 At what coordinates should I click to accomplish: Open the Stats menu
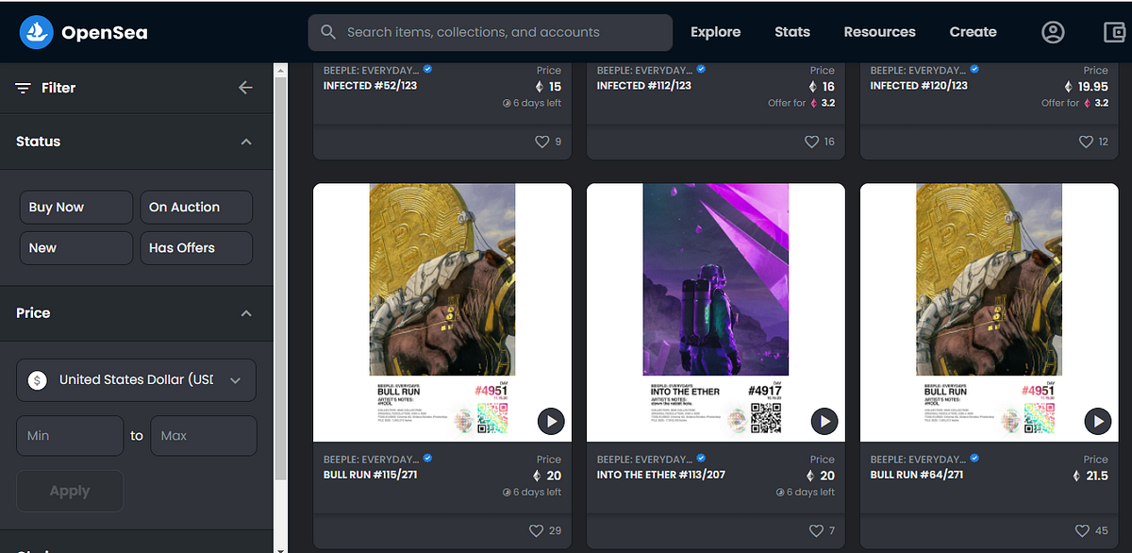792,32
